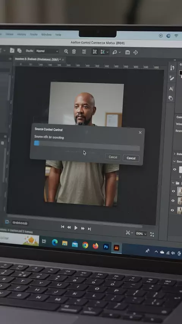The height and width of the screenshot is (324, 182).
Task: Click the trash can delete icon
Action: click(x=74, y=52)
